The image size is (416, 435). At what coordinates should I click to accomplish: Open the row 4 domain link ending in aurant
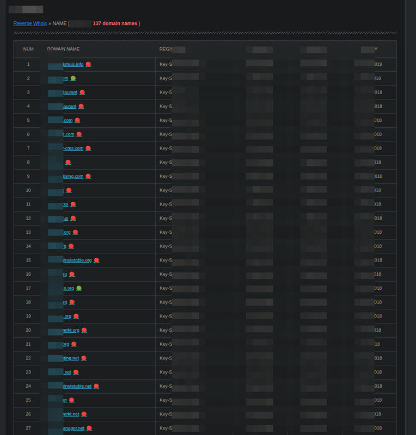click(70, 106)
